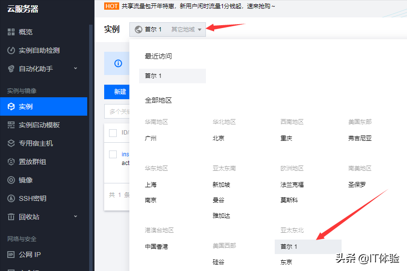Click the 公网 IP icon in sidebar

click(x=11, y=255)
